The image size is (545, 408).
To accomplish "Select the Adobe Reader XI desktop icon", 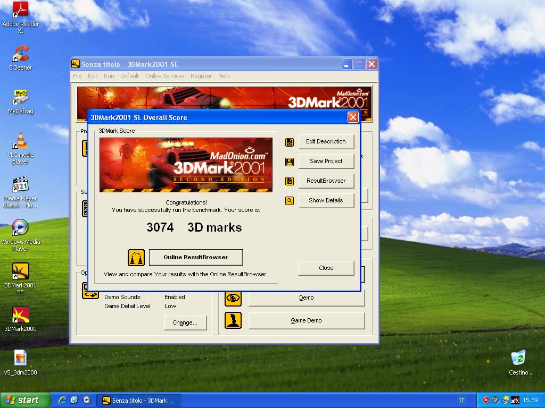I will (x=20, y=11).
